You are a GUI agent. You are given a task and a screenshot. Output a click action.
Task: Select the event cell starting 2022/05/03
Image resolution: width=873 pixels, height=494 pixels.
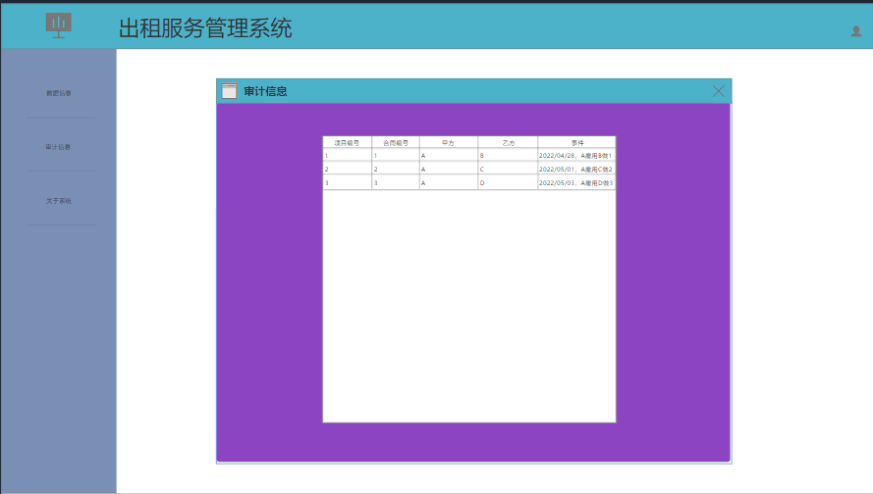576,183
